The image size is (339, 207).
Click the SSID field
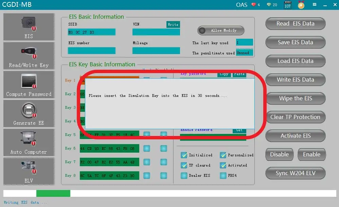92,32
